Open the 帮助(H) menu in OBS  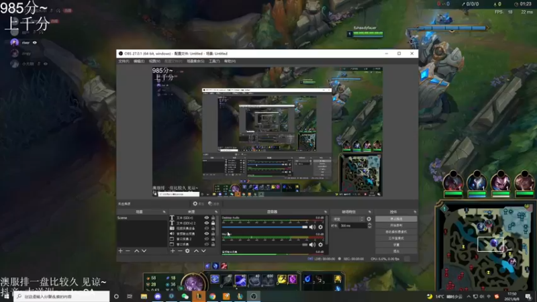[230, 61]
